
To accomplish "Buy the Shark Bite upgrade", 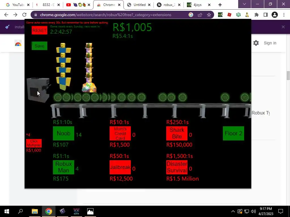I will 177,133.
